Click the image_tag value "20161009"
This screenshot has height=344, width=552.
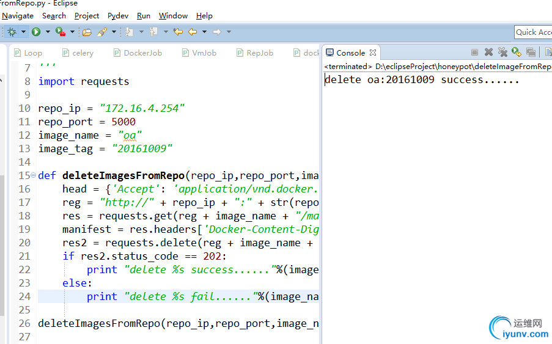click(x=142, y=149)
